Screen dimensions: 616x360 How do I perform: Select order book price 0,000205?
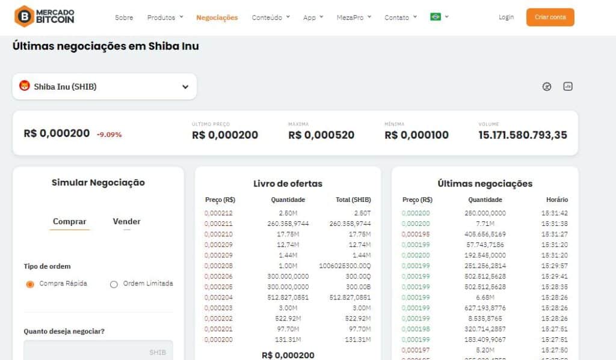(x=218, y=287)
